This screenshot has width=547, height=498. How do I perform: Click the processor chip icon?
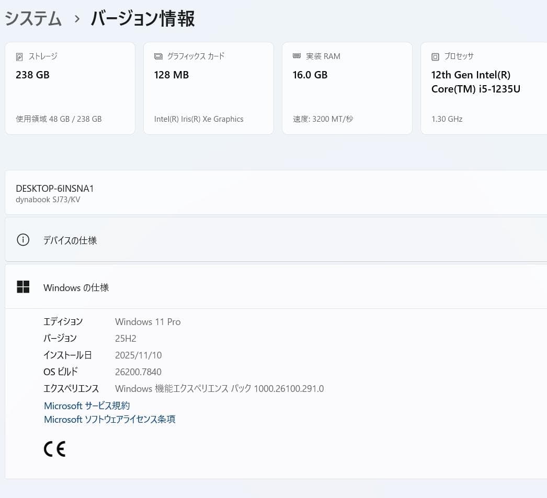click(x=436, y=57)
